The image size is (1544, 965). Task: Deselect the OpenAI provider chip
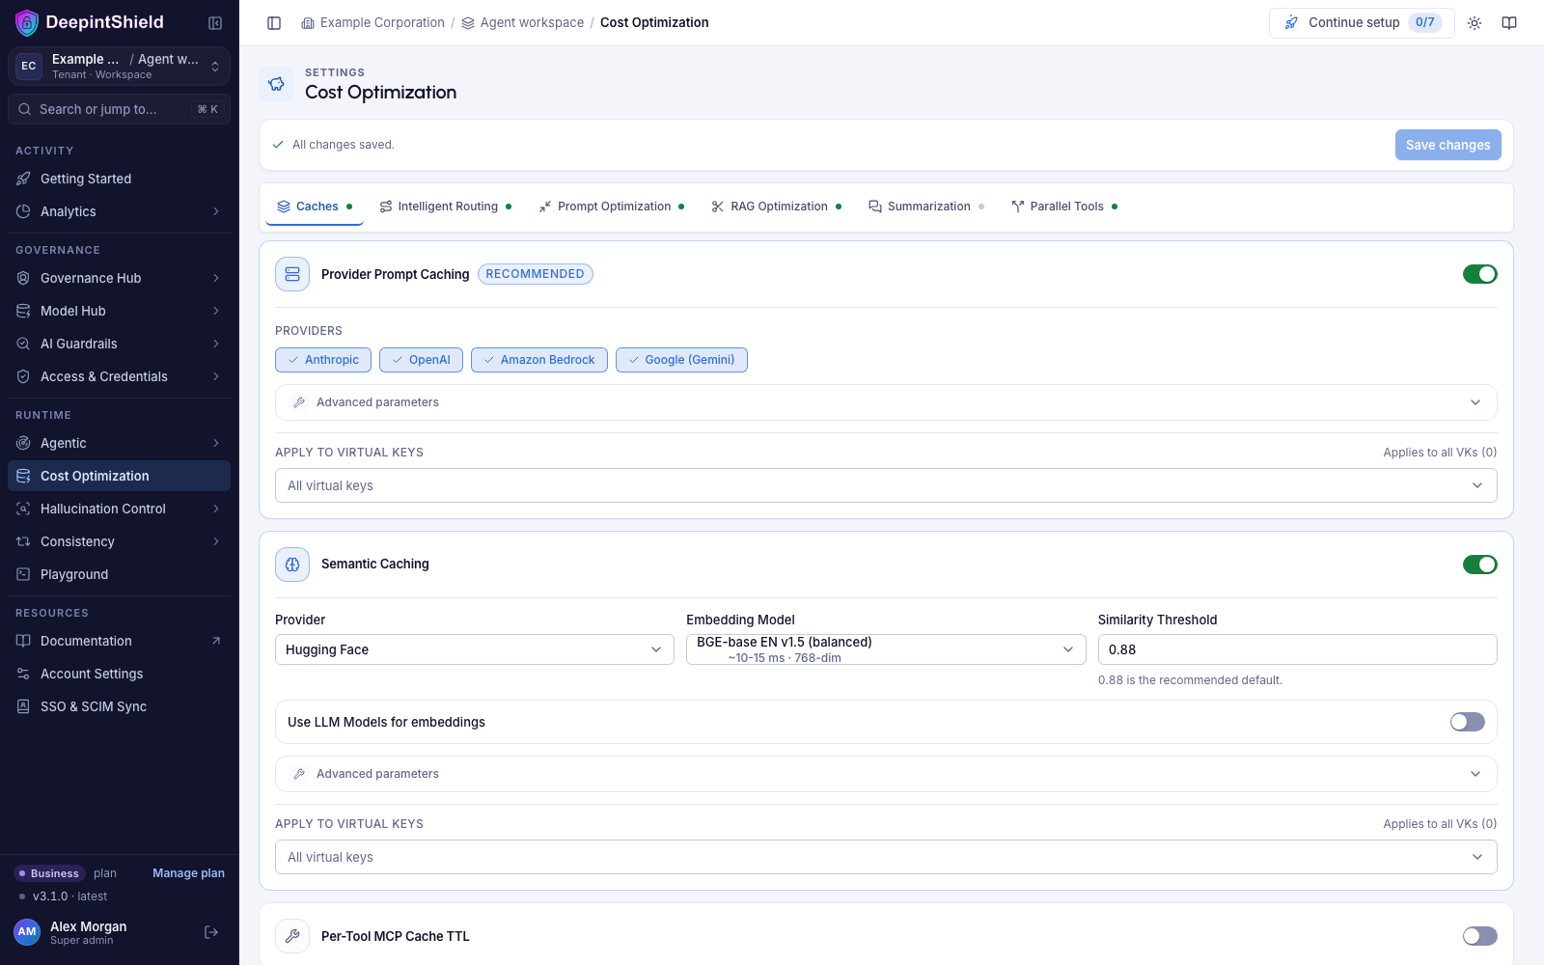(421, 360)
